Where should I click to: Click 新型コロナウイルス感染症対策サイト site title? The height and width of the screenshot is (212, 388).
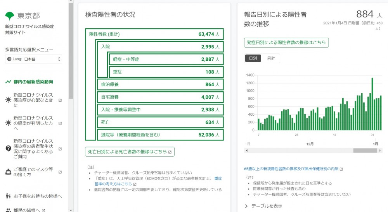click(x=29, y=29)
